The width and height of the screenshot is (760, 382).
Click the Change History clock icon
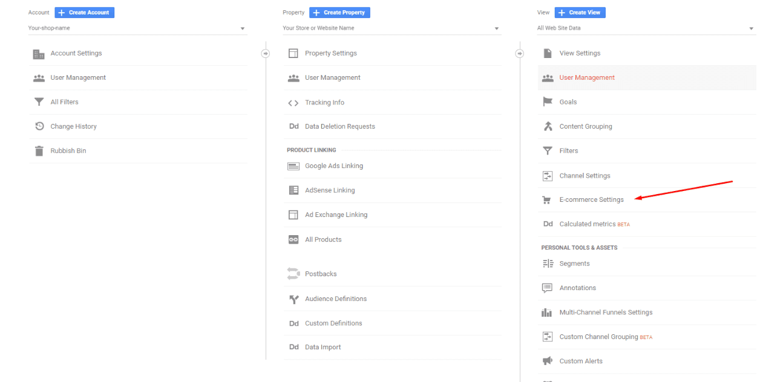tap(39, 126)
